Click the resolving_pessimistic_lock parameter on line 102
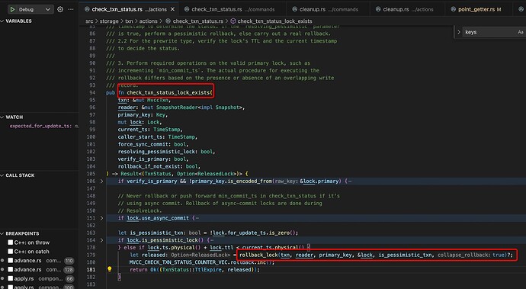526x289 pixels. tap(157, 152)
